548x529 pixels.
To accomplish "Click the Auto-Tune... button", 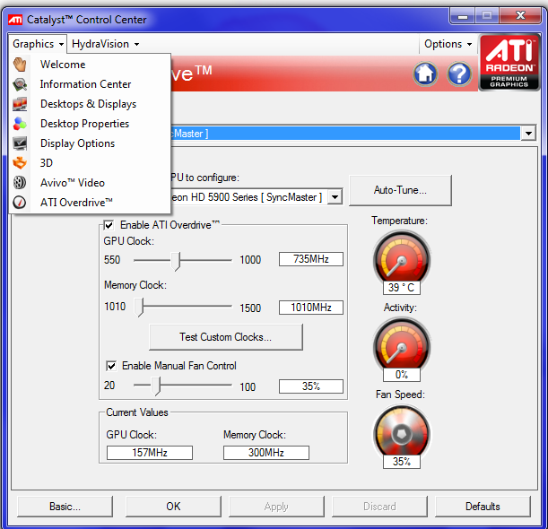I will (x=400, y=190).
